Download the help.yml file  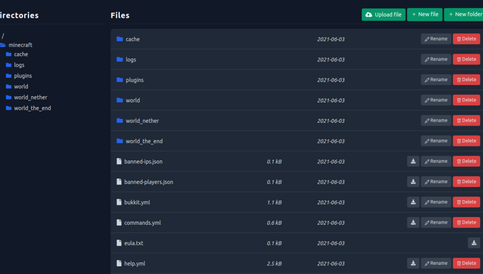(413, 263)
